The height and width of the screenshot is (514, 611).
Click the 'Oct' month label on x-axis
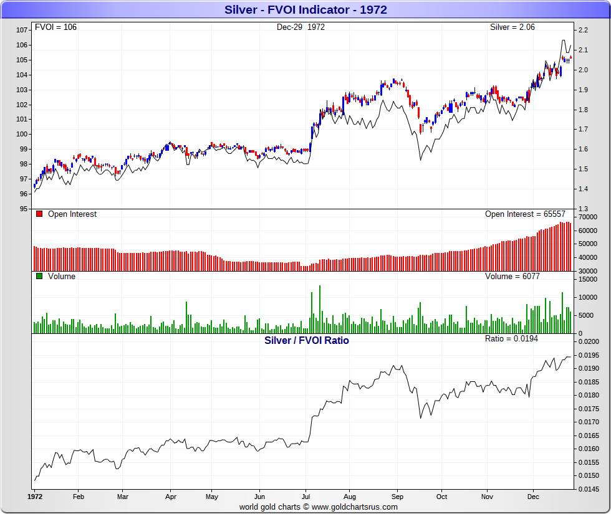tap(441, 497)
